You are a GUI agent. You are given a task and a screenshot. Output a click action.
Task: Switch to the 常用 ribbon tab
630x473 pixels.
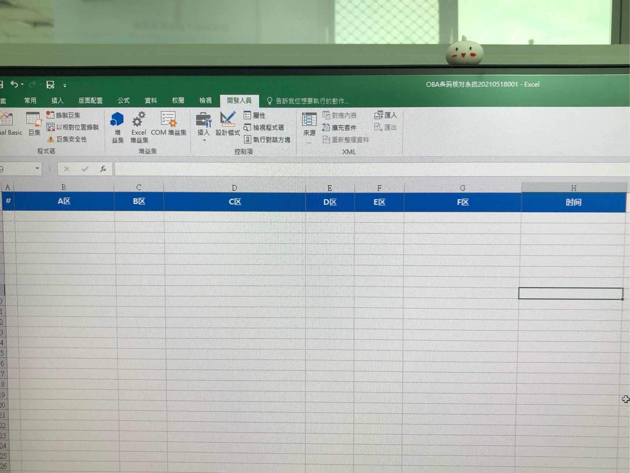30,101
